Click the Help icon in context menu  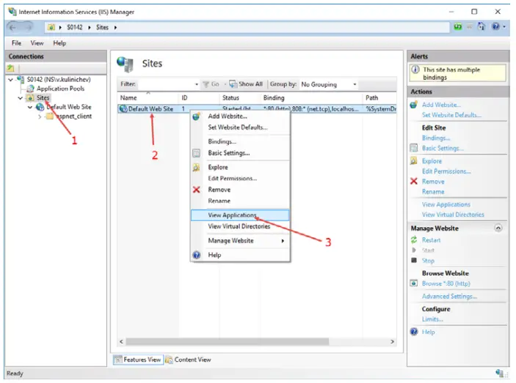[x=197, y=255]
